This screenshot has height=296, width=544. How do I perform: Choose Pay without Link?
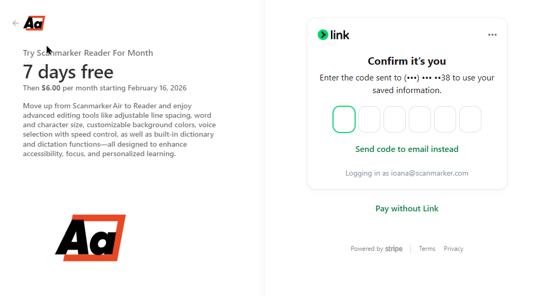tap(407, 209)
